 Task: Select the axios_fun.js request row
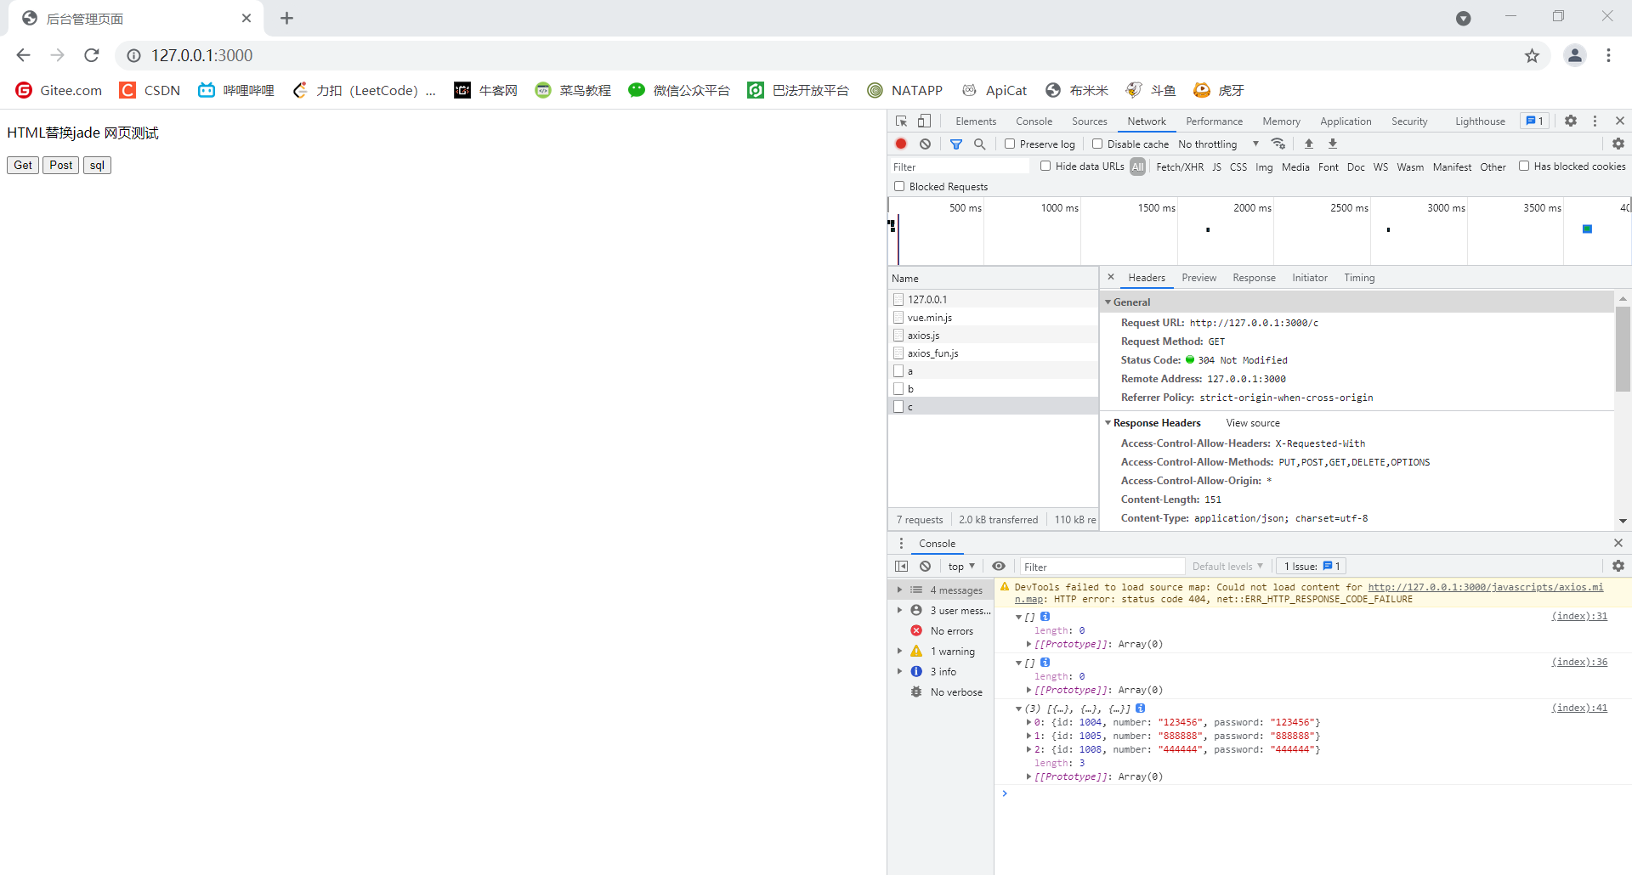pos(993,353)
